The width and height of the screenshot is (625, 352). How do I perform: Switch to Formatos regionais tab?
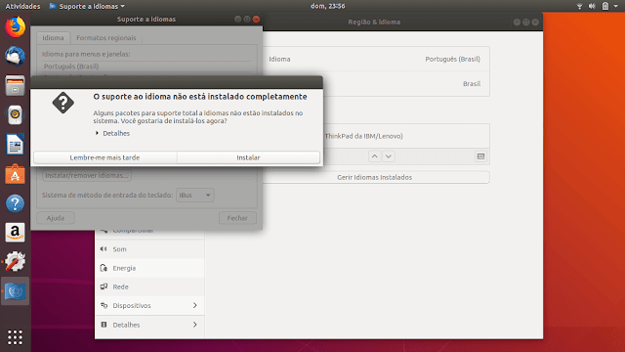[x=106, y=38]
